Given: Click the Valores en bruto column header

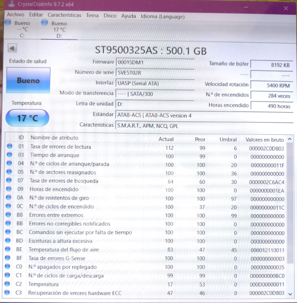Looking at the screenshot, I should tap(265, 140).
